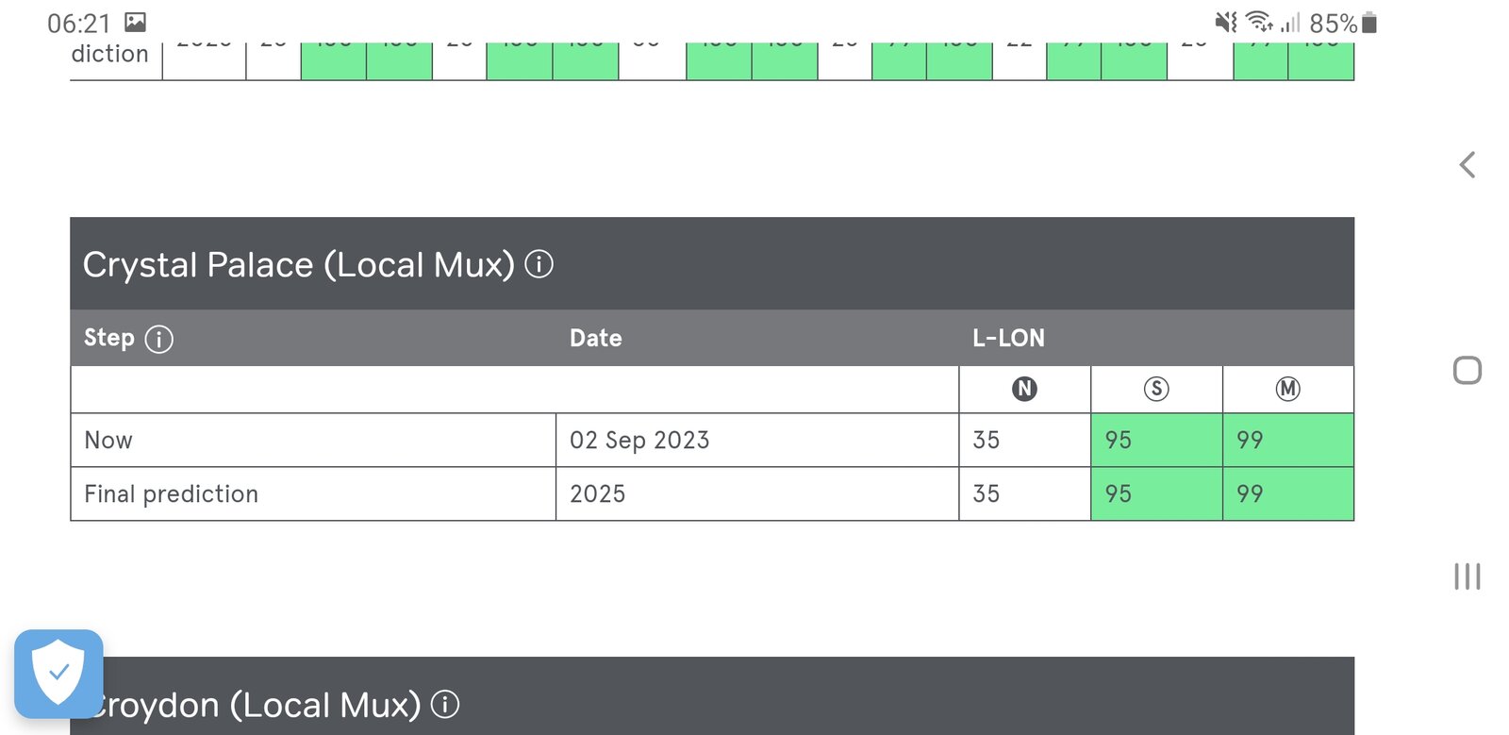Tap the Crystal Palace (Local Mux) title

pyautogui.click(x=298, y=264)
